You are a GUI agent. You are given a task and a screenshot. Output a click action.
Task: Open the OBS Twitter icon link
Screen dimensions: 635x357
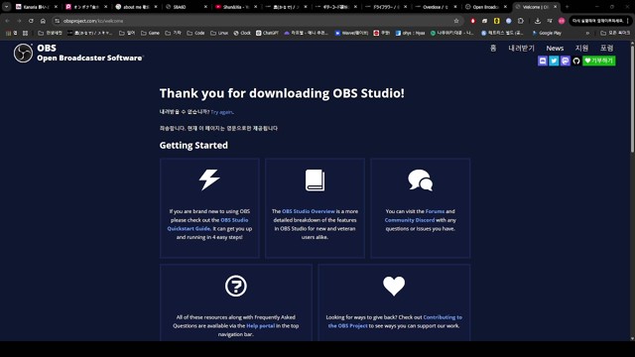(554, 60)
